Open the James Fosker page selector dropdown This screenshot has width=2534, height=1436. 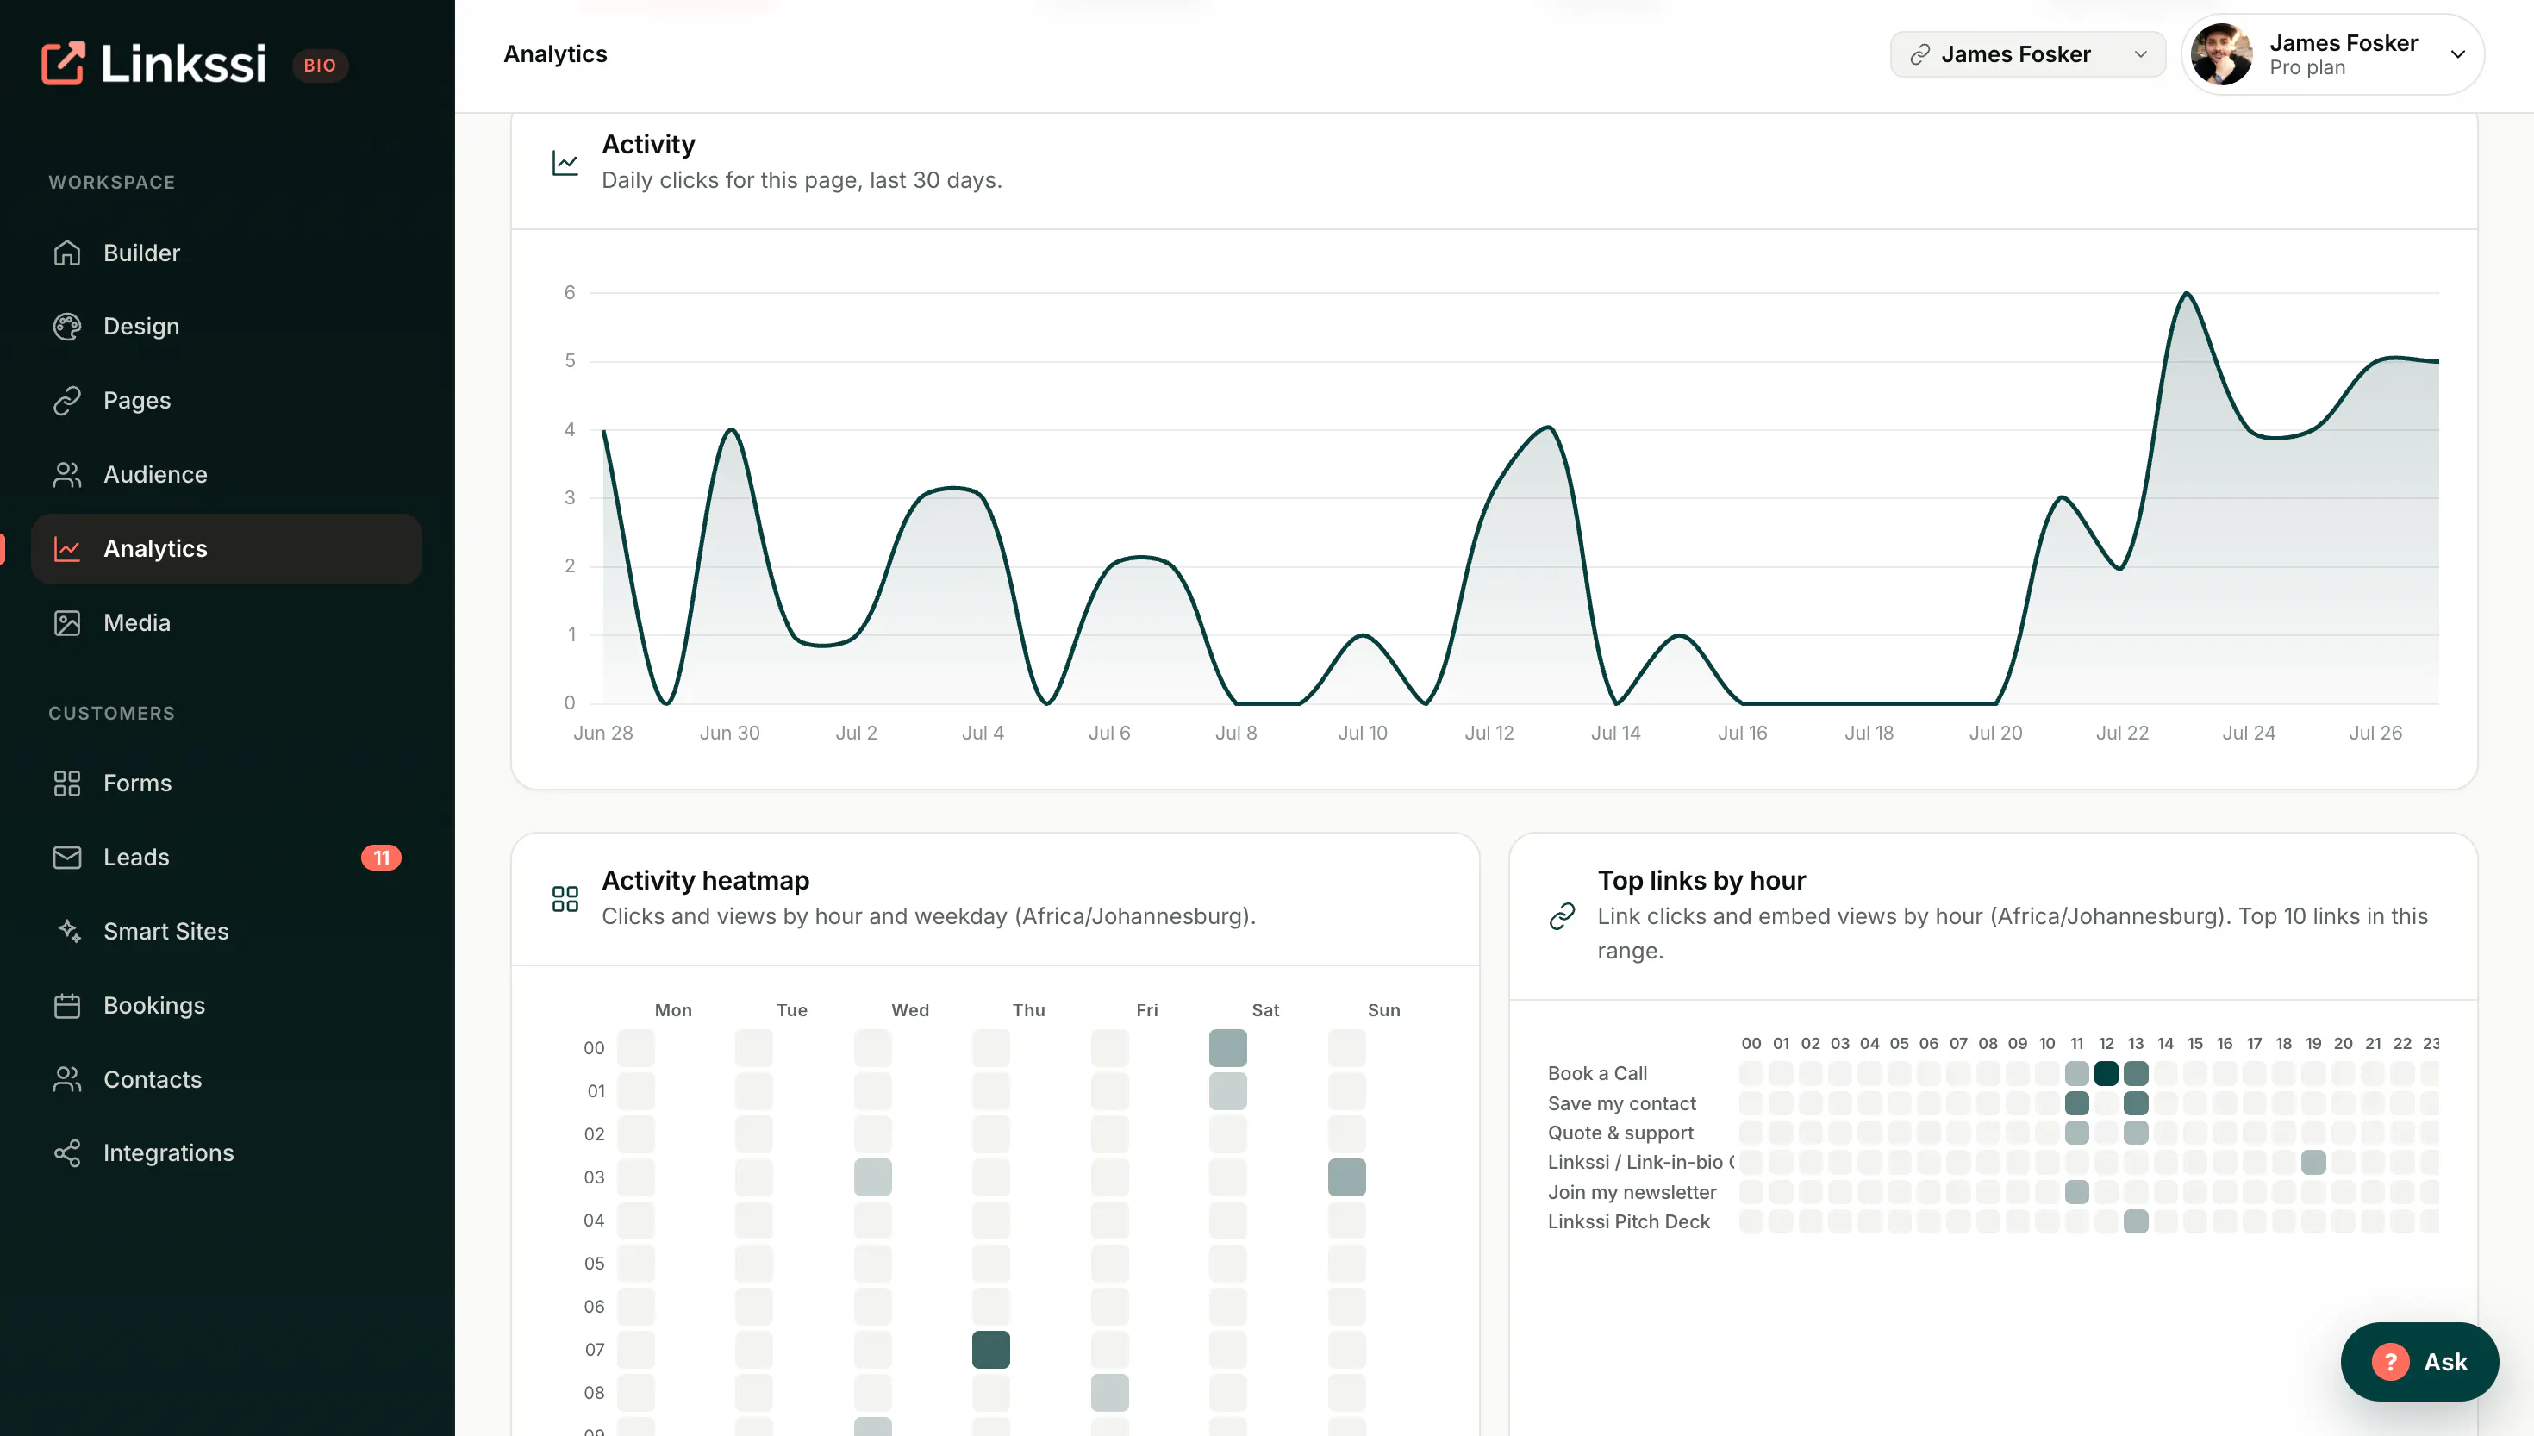click(x=2027, y=54)
